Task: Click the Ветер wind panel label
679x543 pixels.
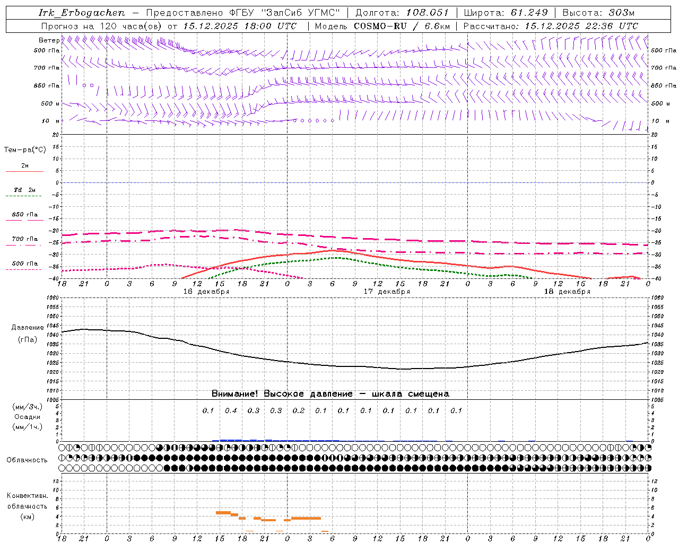Action: click(49, 40)
